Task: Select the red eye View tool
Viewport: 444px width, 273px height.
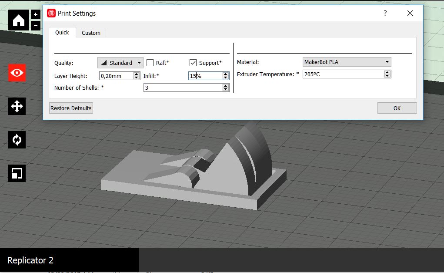Action: [x=17, y=73]
